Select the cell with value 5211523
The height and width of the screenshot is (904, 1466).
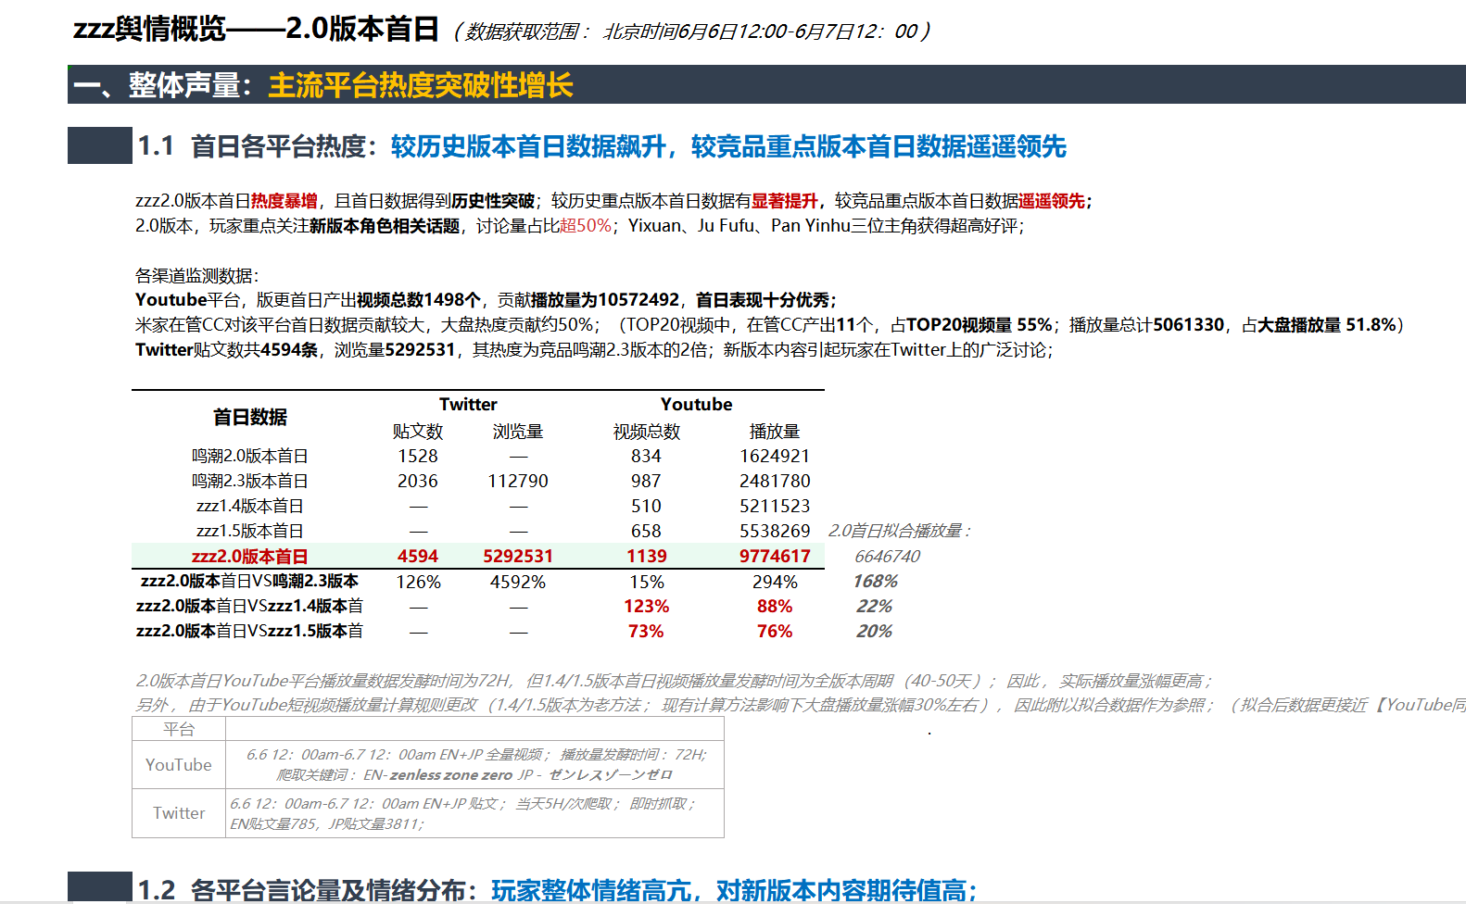coord(775,506)
